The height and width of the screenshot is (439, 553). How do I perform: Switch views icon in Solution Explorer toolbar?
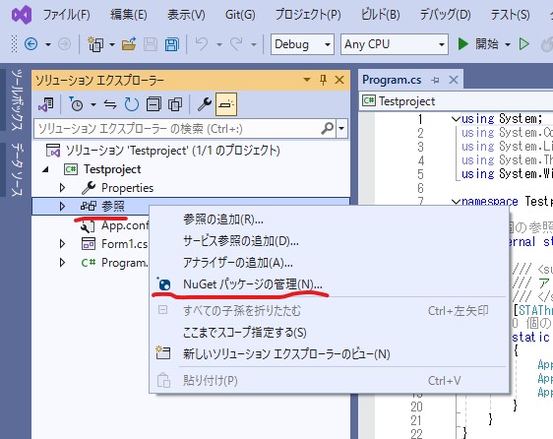pos(46,104)
